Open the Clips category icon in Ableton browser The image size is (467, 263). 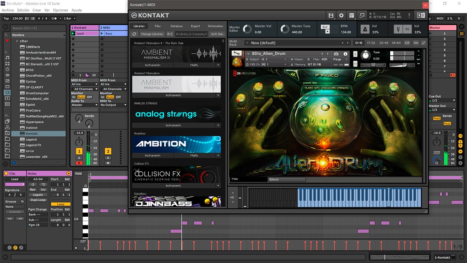7,98
